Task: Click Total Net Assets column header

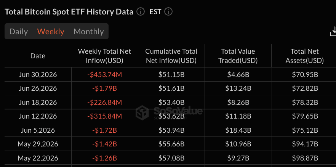Action: pyautogui.click(x=305, y=56)
